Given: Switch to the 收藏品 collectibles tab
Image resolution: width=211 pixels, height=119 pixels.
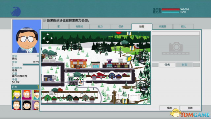Looking at the screenshot, I should (163, 26).
